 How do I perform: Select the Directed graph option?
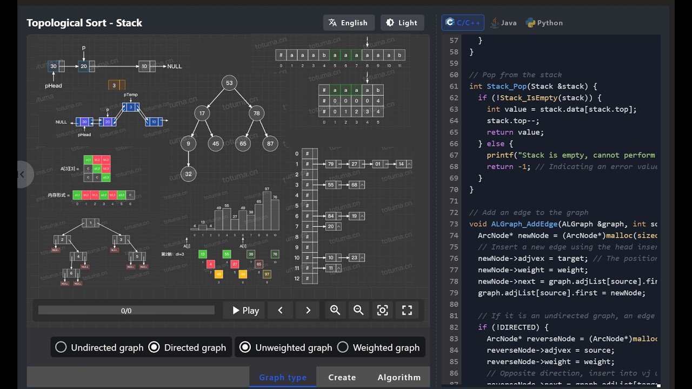pos(187,347)
